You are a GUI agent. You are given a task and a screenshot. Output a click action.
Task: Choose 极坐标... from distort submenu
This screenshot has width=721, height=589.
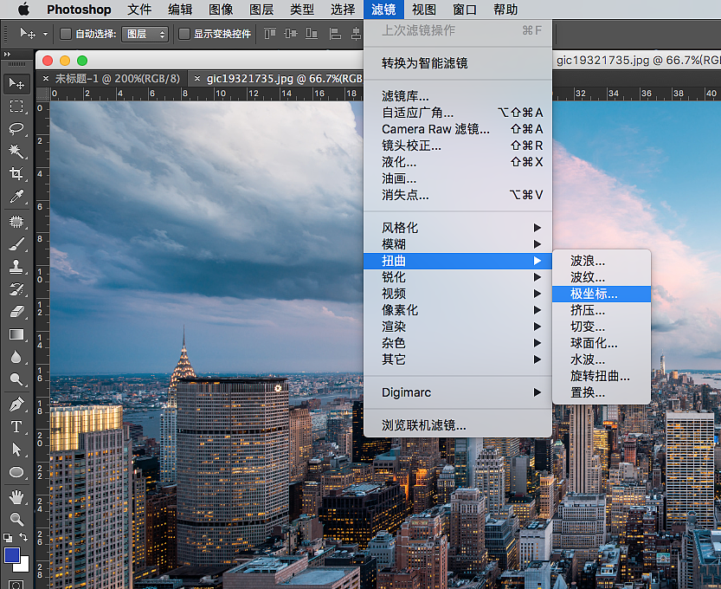[x=602, y=294]
